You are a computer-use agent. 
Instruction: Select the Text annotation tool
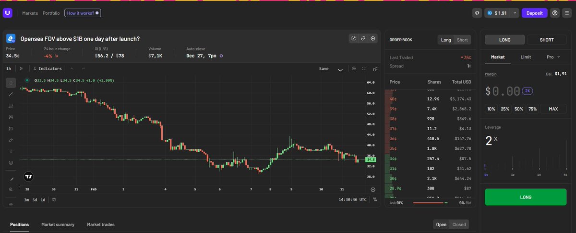coord(11,151)
